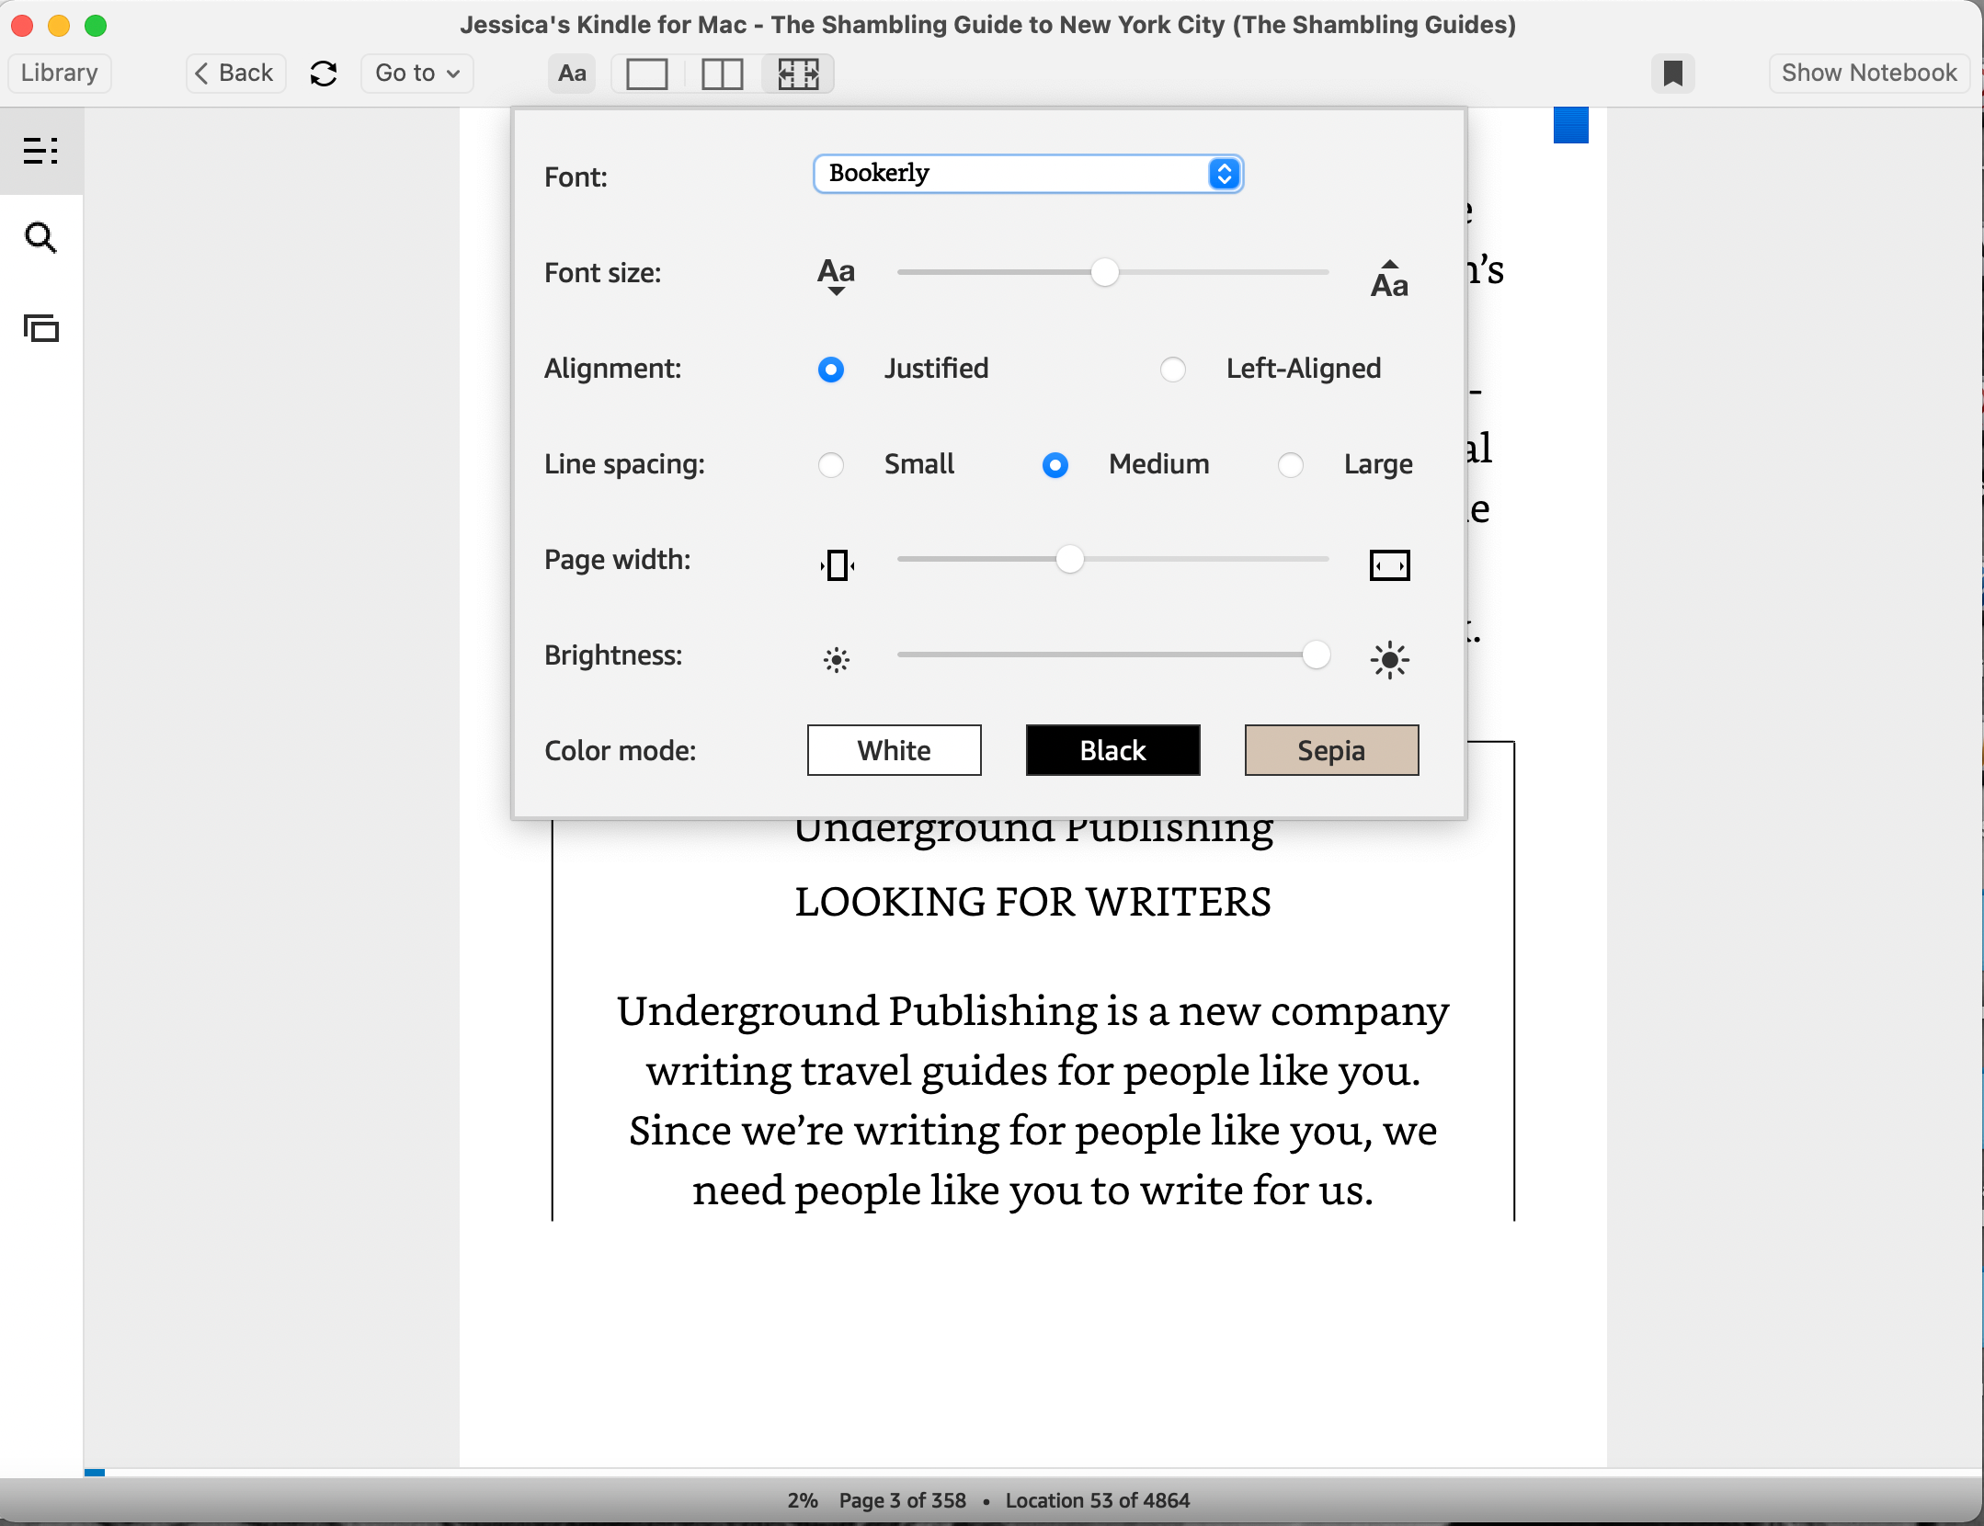
Task: Click the Back navigation button
Action: point(229,72)
